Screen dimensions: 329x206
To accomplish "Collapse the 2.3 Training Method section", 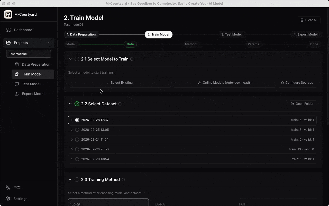I will (70, 179).
